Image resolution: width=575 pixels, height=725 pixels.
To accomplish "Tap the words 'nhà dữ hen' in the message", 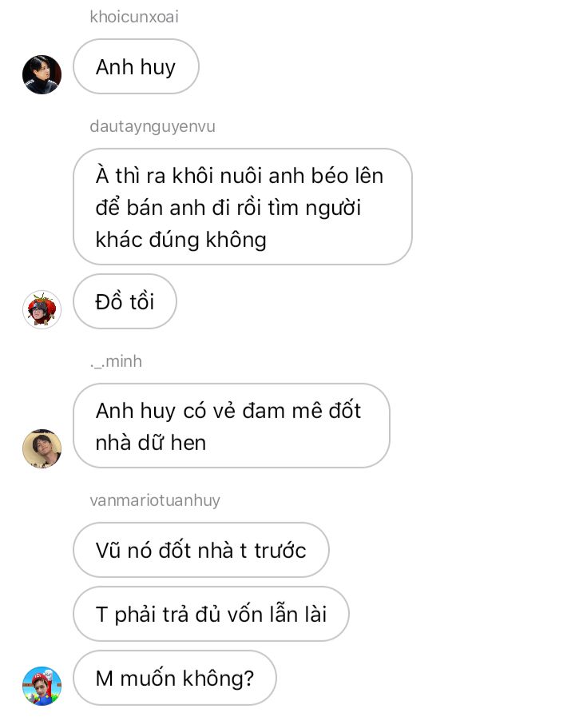I will (x=151, y=443).
